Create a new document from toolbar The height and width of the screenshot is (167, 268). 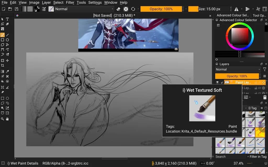[3, 9]
